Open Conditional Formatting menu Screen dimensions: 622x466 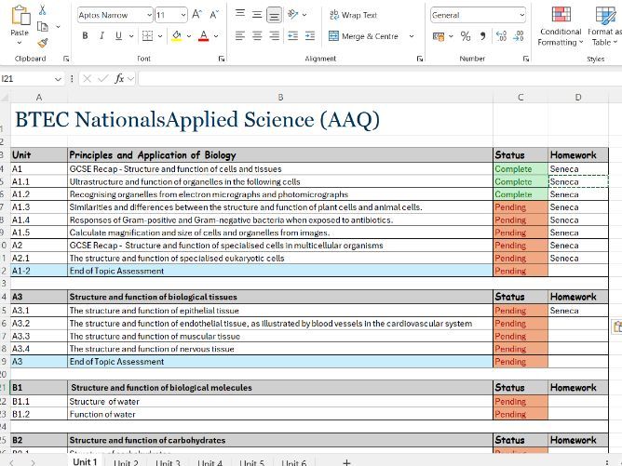point(561,26)
